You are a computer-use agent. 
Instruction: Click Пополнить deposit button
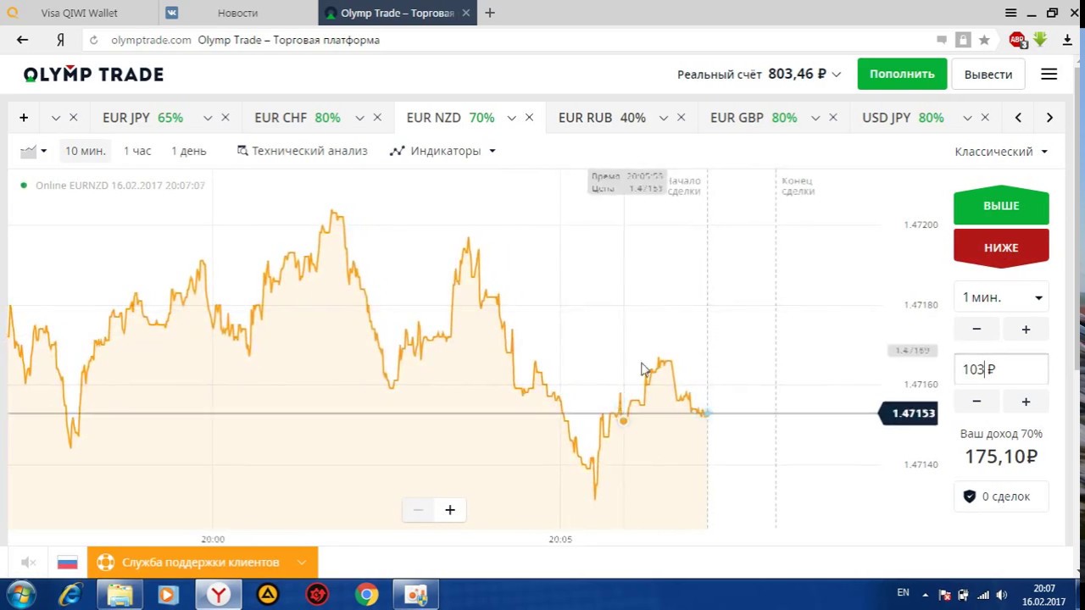(902, 75)
